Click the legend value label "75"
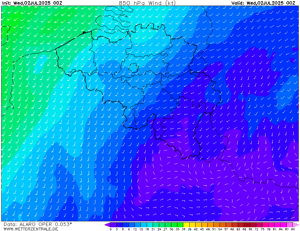Viewport: 300px width, 231px height. [263, 229]
